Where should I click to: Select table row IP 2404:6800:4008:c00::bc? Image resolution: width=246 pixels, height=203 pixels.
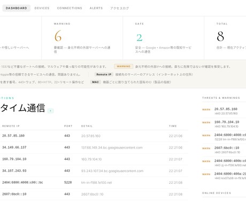coord(94,183)
